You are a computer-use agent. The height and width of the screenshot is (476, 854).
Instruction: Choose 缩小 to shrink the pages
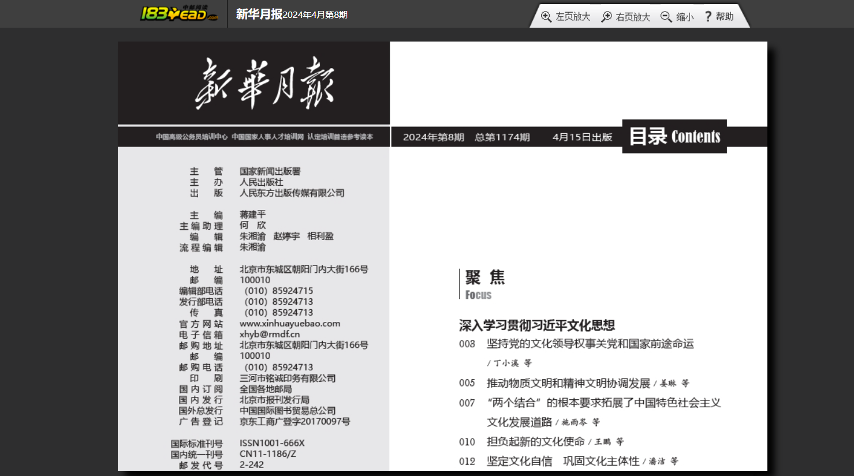click(685, 17)
